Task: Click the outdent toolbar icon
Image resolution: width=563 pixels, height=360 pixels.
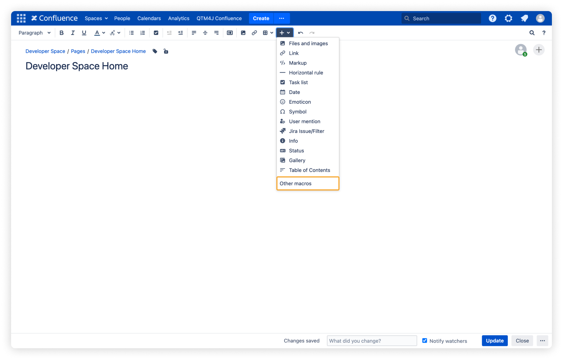Action: pyautogui.click(x=169, y=33)
